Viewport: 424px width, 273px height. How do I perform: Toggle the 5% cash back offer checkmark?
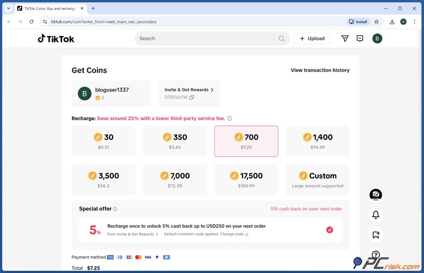pos(330,230)
